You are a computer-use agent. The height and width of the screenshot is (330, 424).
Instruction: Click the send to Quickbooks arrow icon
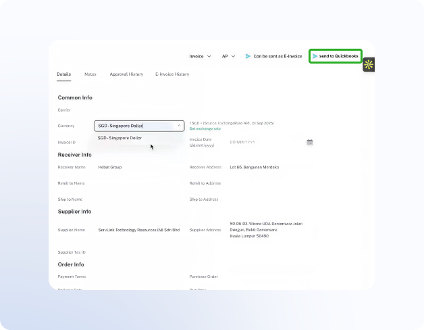click(315, 56)
